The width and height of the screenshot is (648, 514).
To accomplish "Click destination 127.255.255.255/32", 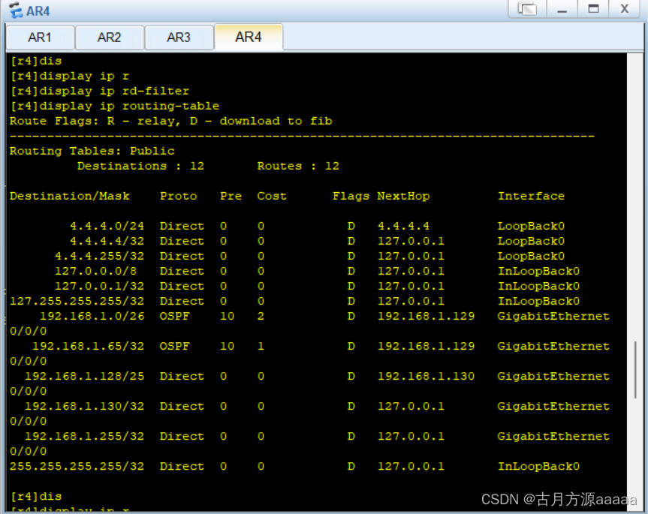I will click(77, 302).
